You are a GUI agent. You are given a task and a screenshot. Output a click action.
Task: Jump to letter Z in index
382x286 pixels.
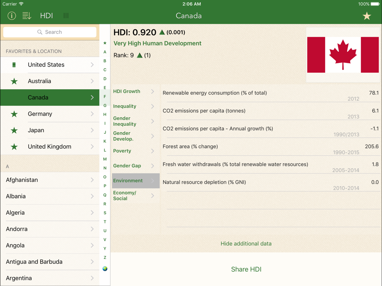click(105, 257)
